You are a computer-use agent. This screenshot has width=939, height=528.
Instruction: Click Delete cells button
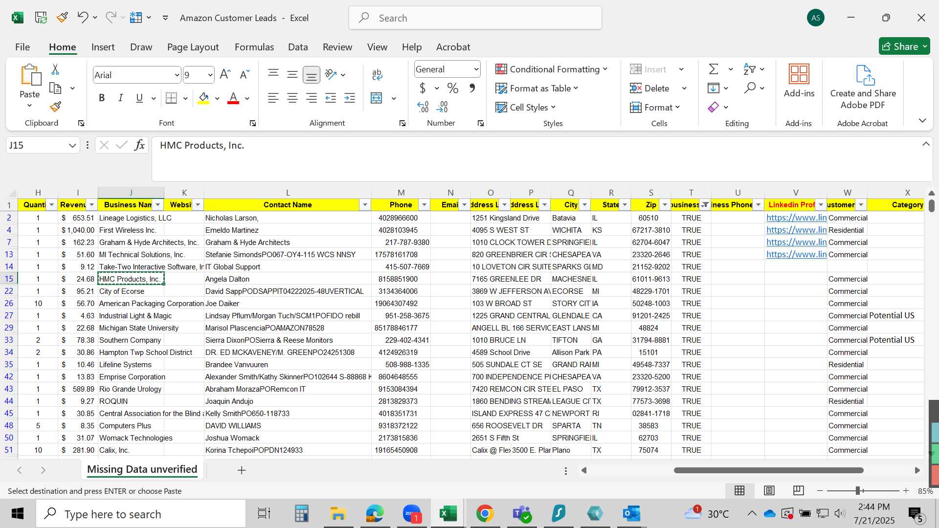tap(649, 88)
